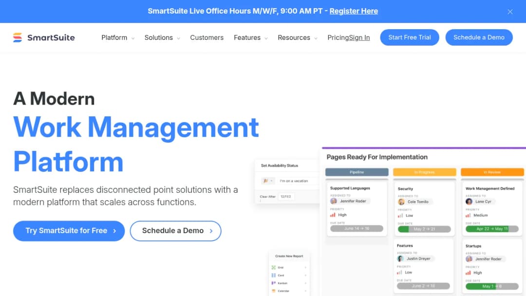Open the Features navigation item
This screenshot has height=296, width=526.
247,37
